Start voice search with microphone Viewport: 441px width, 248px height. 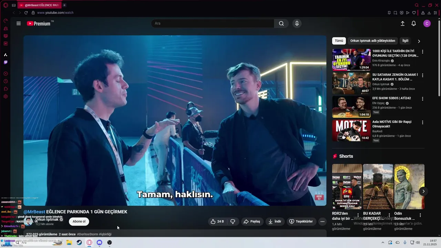tap(297, 23)
